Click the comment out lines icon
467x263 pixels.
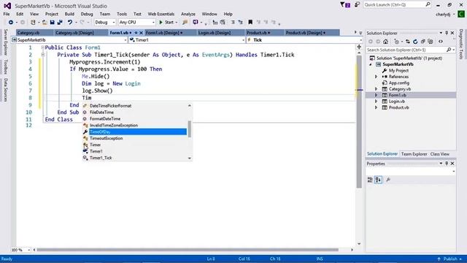(233, 23)
